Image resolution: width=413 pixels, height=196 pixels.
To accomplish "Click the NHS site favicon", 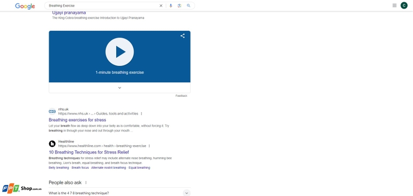I will [x=52, y=112].
